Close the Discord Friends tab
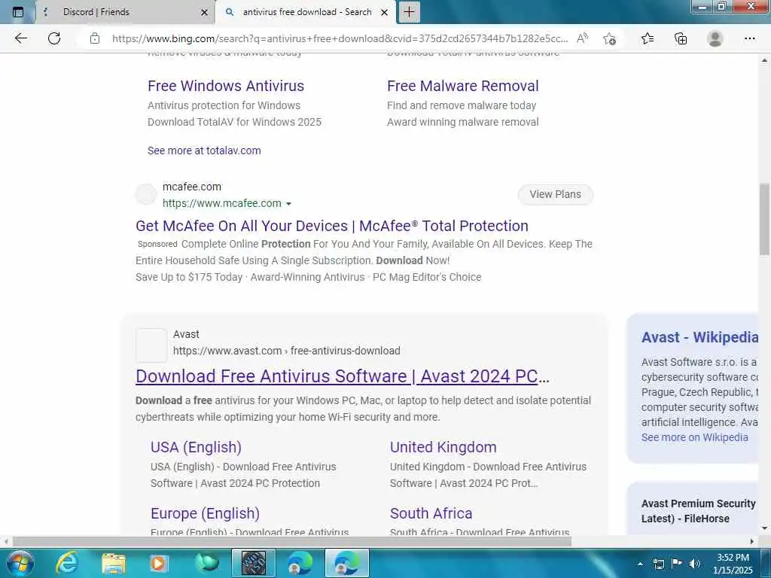 (x=205, y=13)
